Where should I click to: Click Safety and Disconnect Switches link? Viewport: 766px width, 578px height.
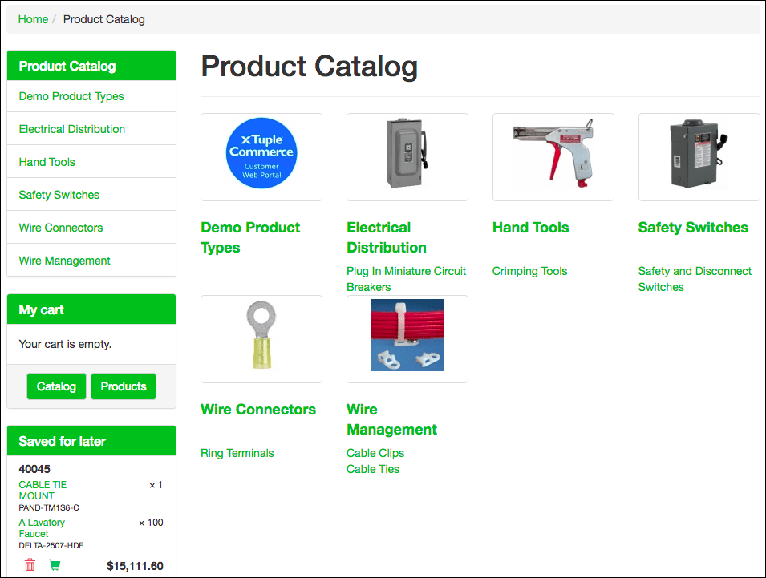tap(694, 278)
